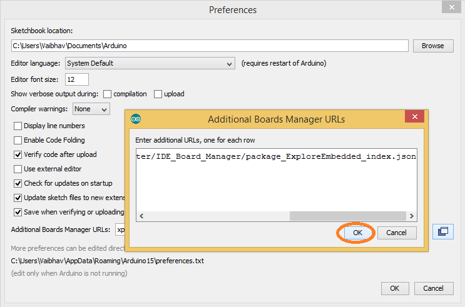This screenshot has width=465, height=307.
Task: Click the horizontal scrollbar thumb in URL box
Action: click(347, 216)
